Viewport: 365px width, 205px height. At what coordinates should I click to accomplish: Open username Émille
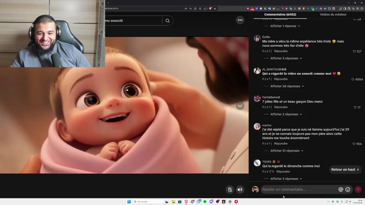pos(266,37)
